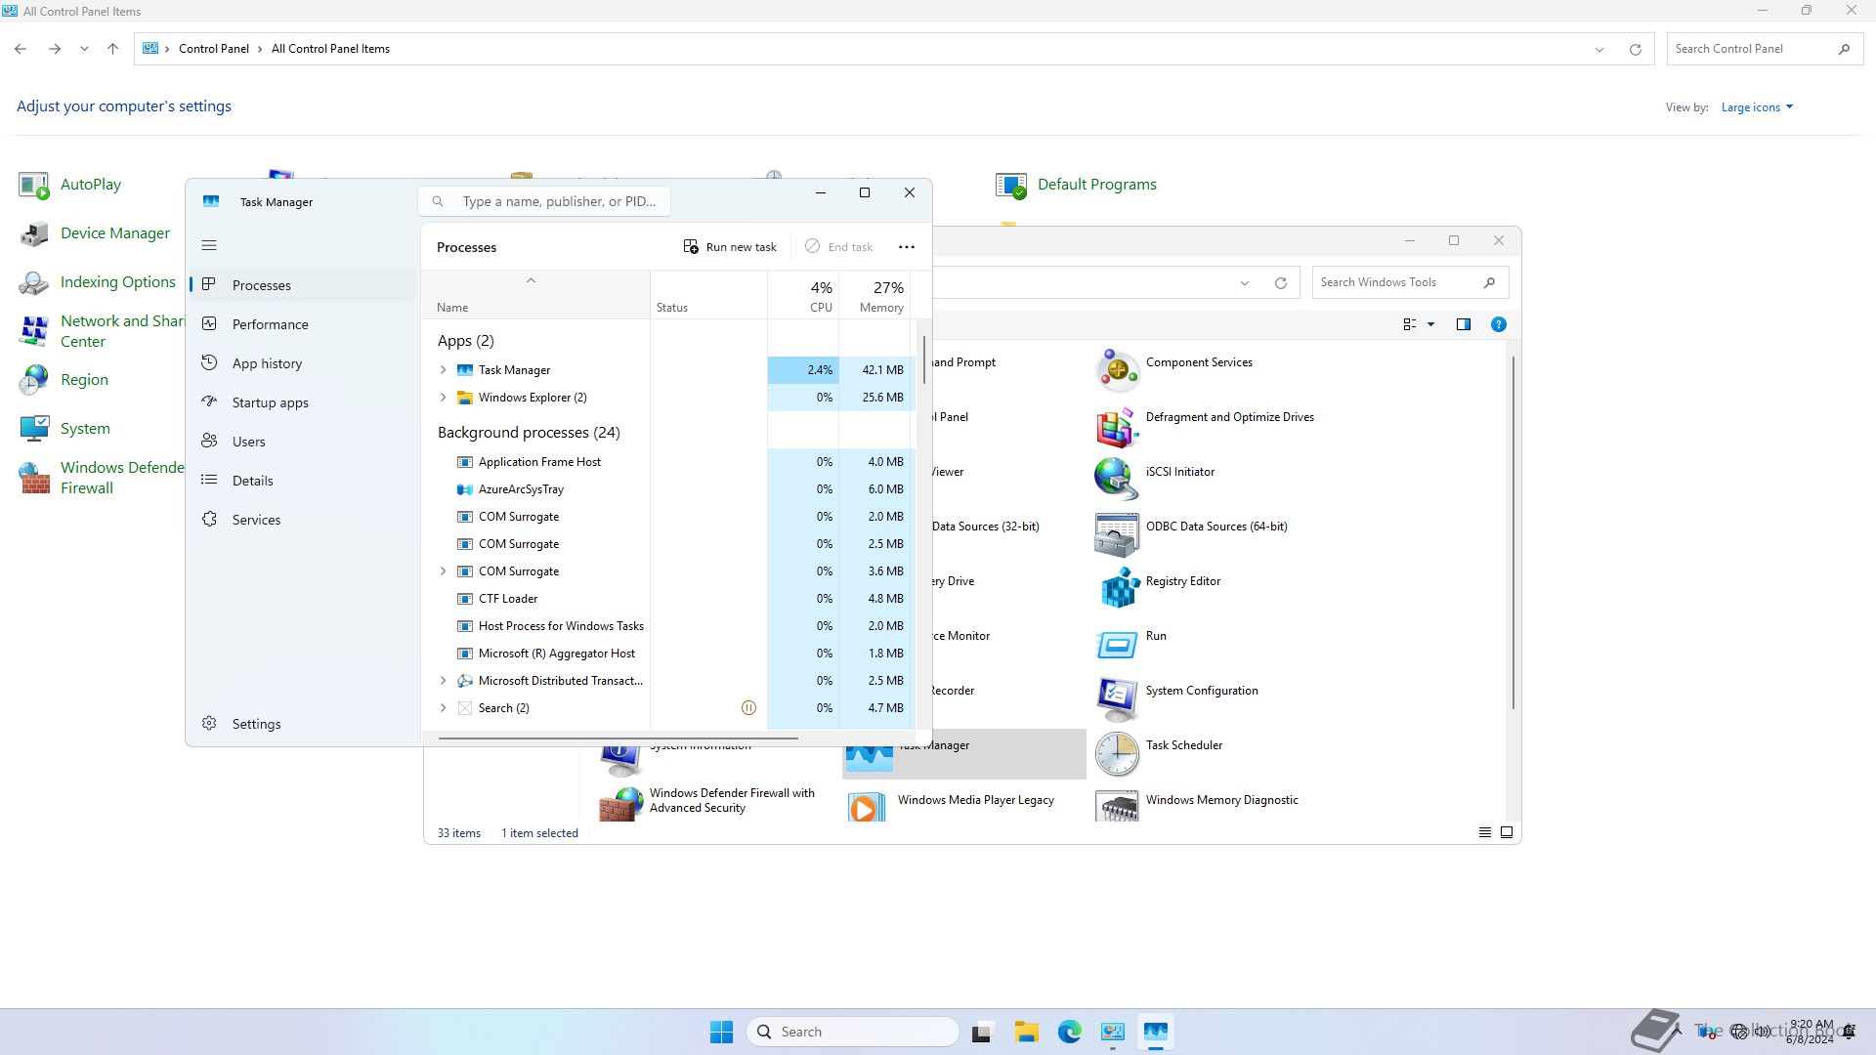Screen dimensions: 1876x1055
Task: Expand the Windows Explorer (2) process group
Action: coord(443,398)
